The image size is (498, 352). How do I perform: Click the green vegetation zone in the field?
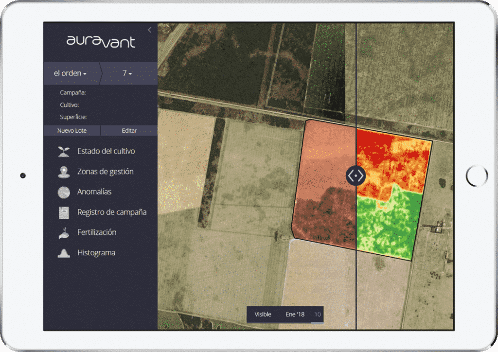387,224
